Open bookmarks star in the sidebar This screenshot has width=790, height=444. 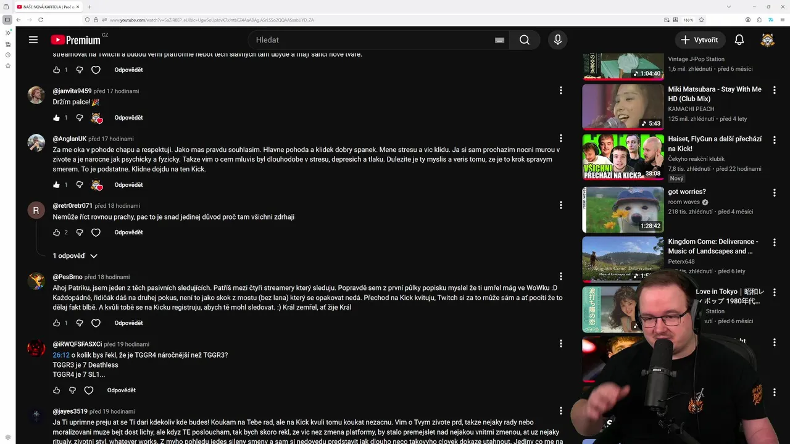[x=8, y=65]
